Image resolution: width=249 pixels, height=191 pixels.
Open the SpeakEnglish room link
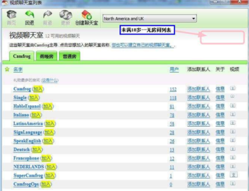click(27, 141)
